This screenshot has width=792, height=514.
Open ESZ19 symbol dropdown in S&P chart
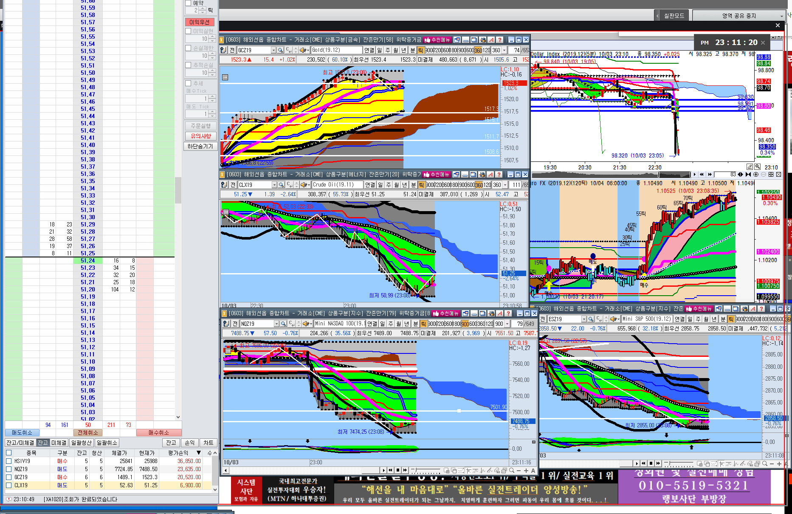(584, 319)
